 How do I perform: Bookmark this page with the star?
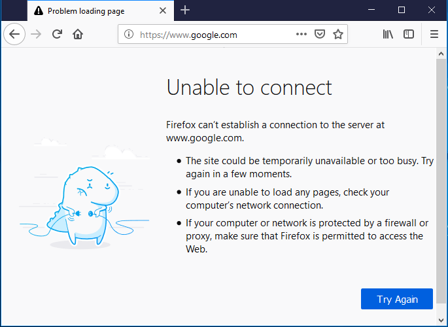(337, 35)
